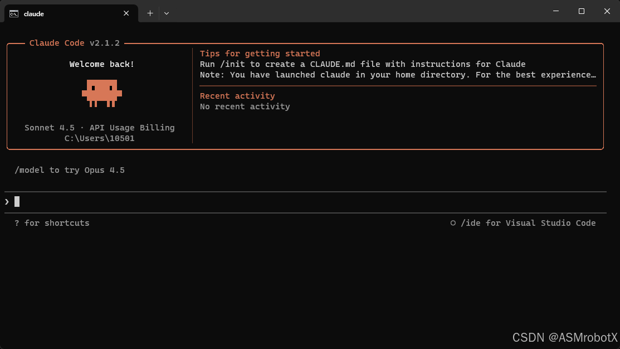Minimize the terminal window
Image resolution: width=620 pixels, height=349 pixels.
[556, 11]
